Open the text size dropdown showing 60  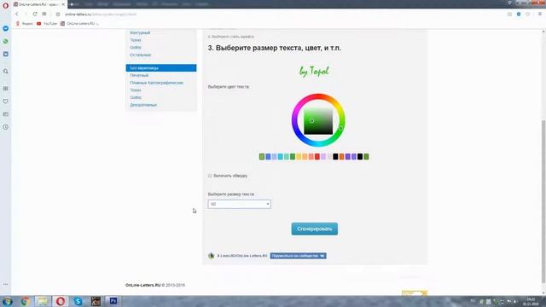(x=239, y=204)
